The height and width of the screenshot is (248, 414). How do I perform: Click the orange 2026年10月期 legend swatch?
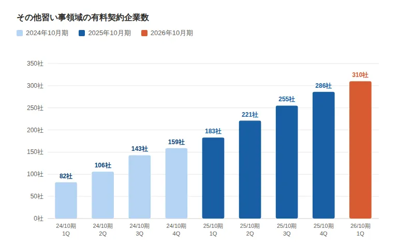click(x=144, y=33)
